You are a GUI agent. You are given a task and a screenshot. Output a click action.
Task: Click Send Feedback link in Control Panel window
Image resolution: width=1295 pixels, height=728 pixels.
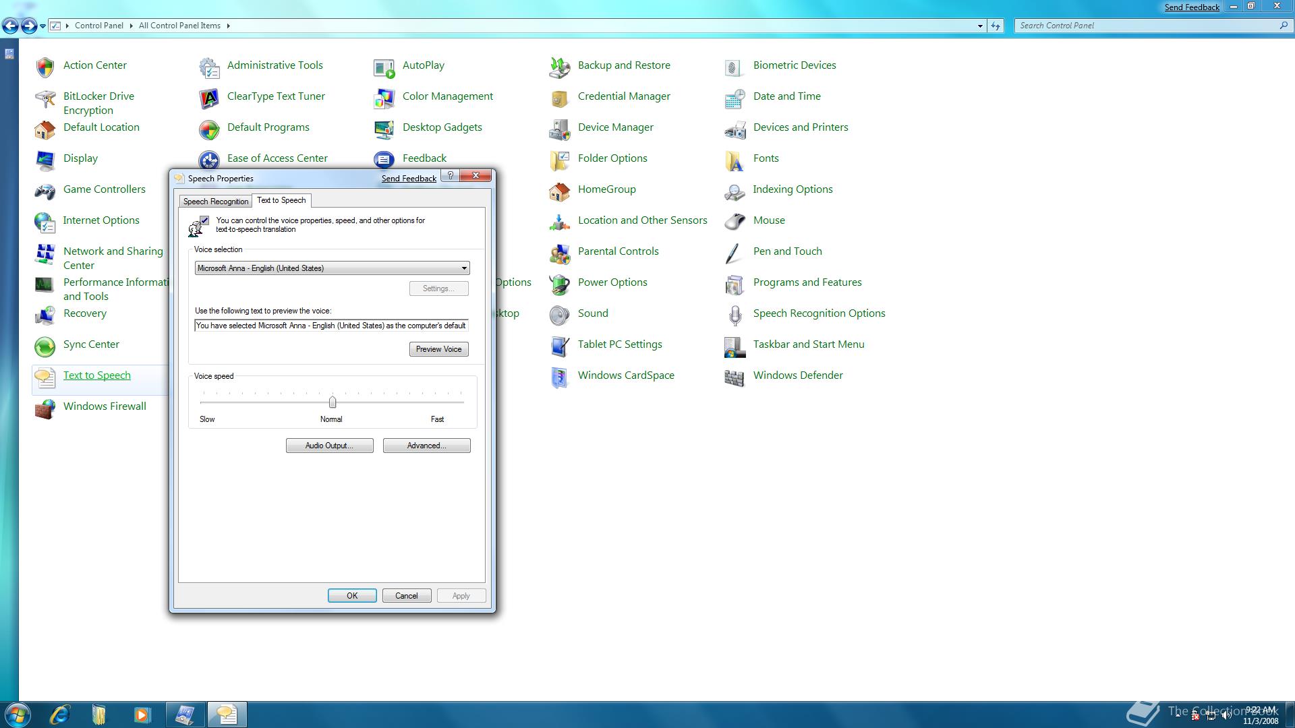tap(1192, 7)
